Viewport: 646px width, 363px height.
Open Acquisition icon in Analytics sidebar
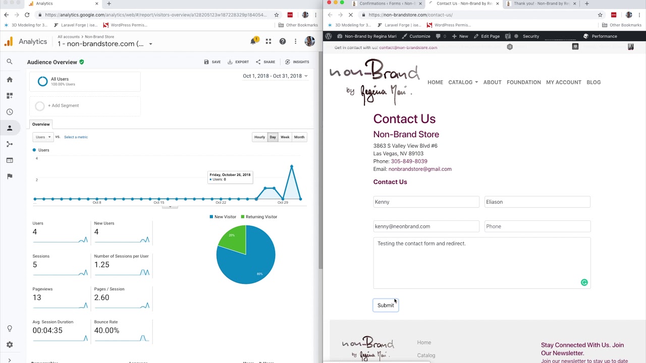coord(9,144)
